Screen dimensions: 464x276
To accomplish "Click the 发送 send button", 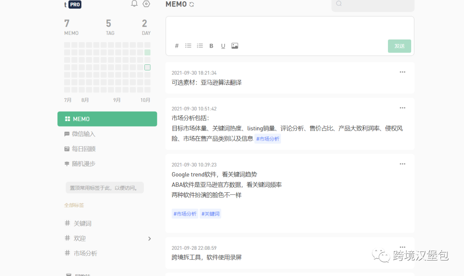I will coord(399,45).
